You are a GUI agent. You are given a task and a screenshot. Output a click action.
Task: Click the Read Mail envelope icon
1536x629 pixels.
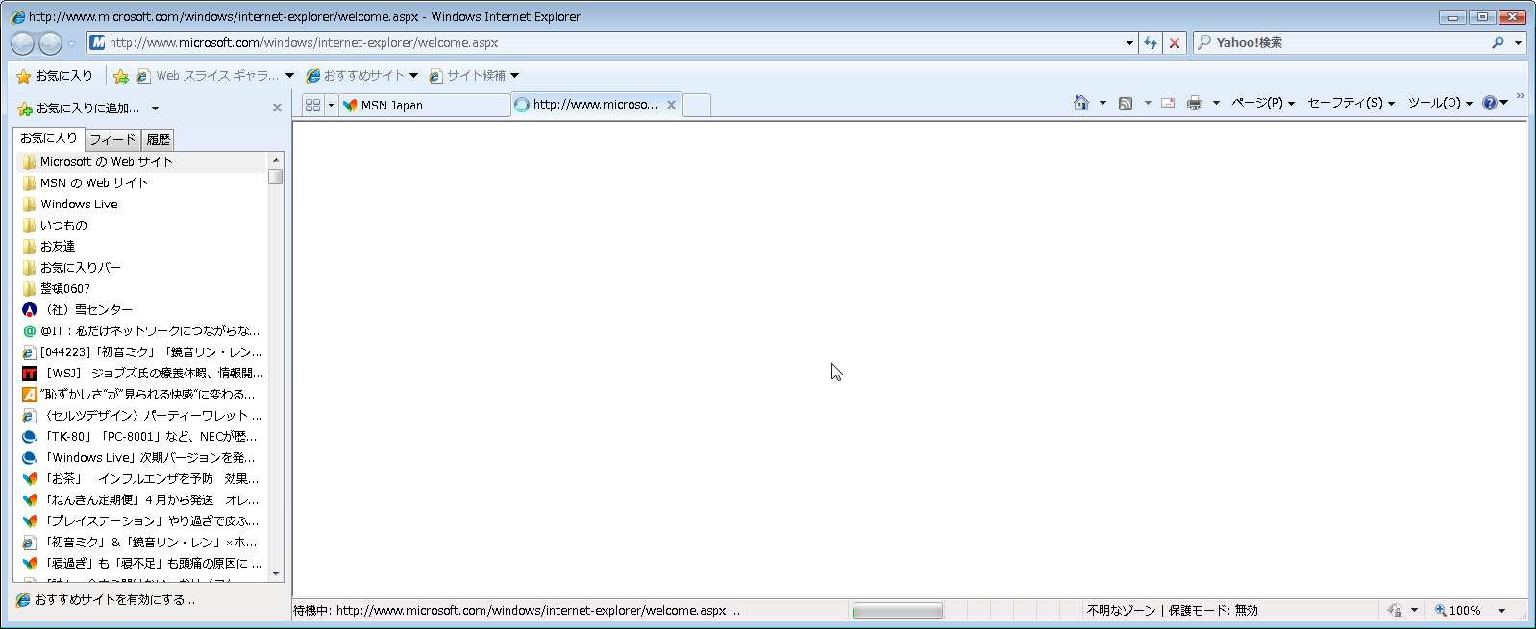click(1168, 103)
